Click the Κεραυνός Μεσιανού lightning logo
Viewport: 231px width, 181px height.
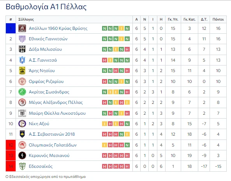[x=22, y=155]
